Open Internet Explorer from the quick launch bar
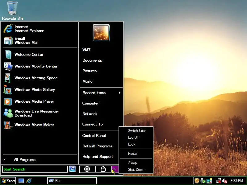This screenshot has height=185, width=247. coord(29,181)
